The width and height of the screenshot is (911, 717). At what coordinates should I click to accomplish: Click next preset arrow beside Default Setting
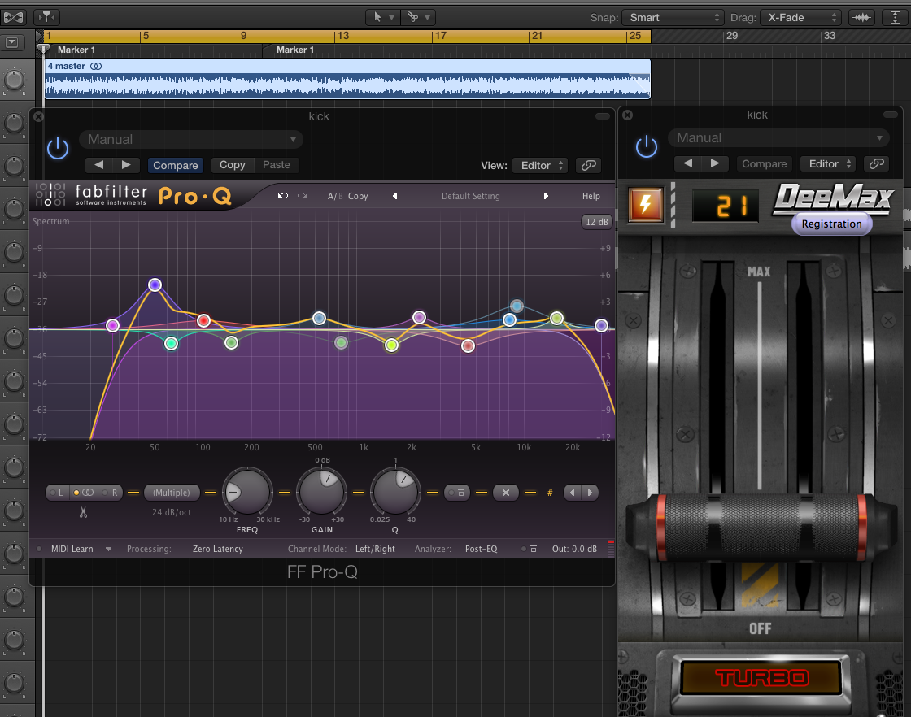click(546, 196)
